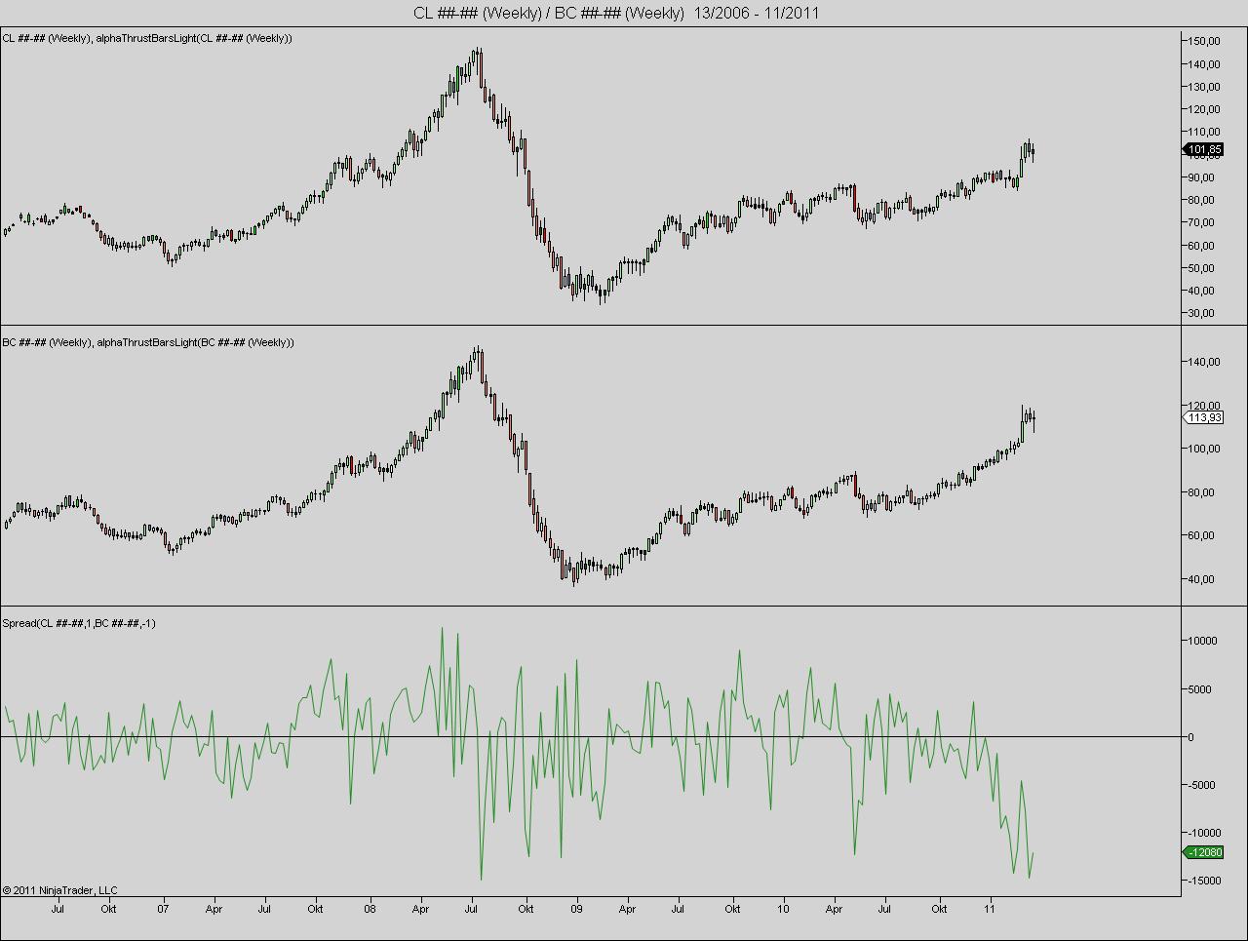Click the 08 year label on time axis
This screenshot has width=1248, height=941.
[x=370, y=909]
